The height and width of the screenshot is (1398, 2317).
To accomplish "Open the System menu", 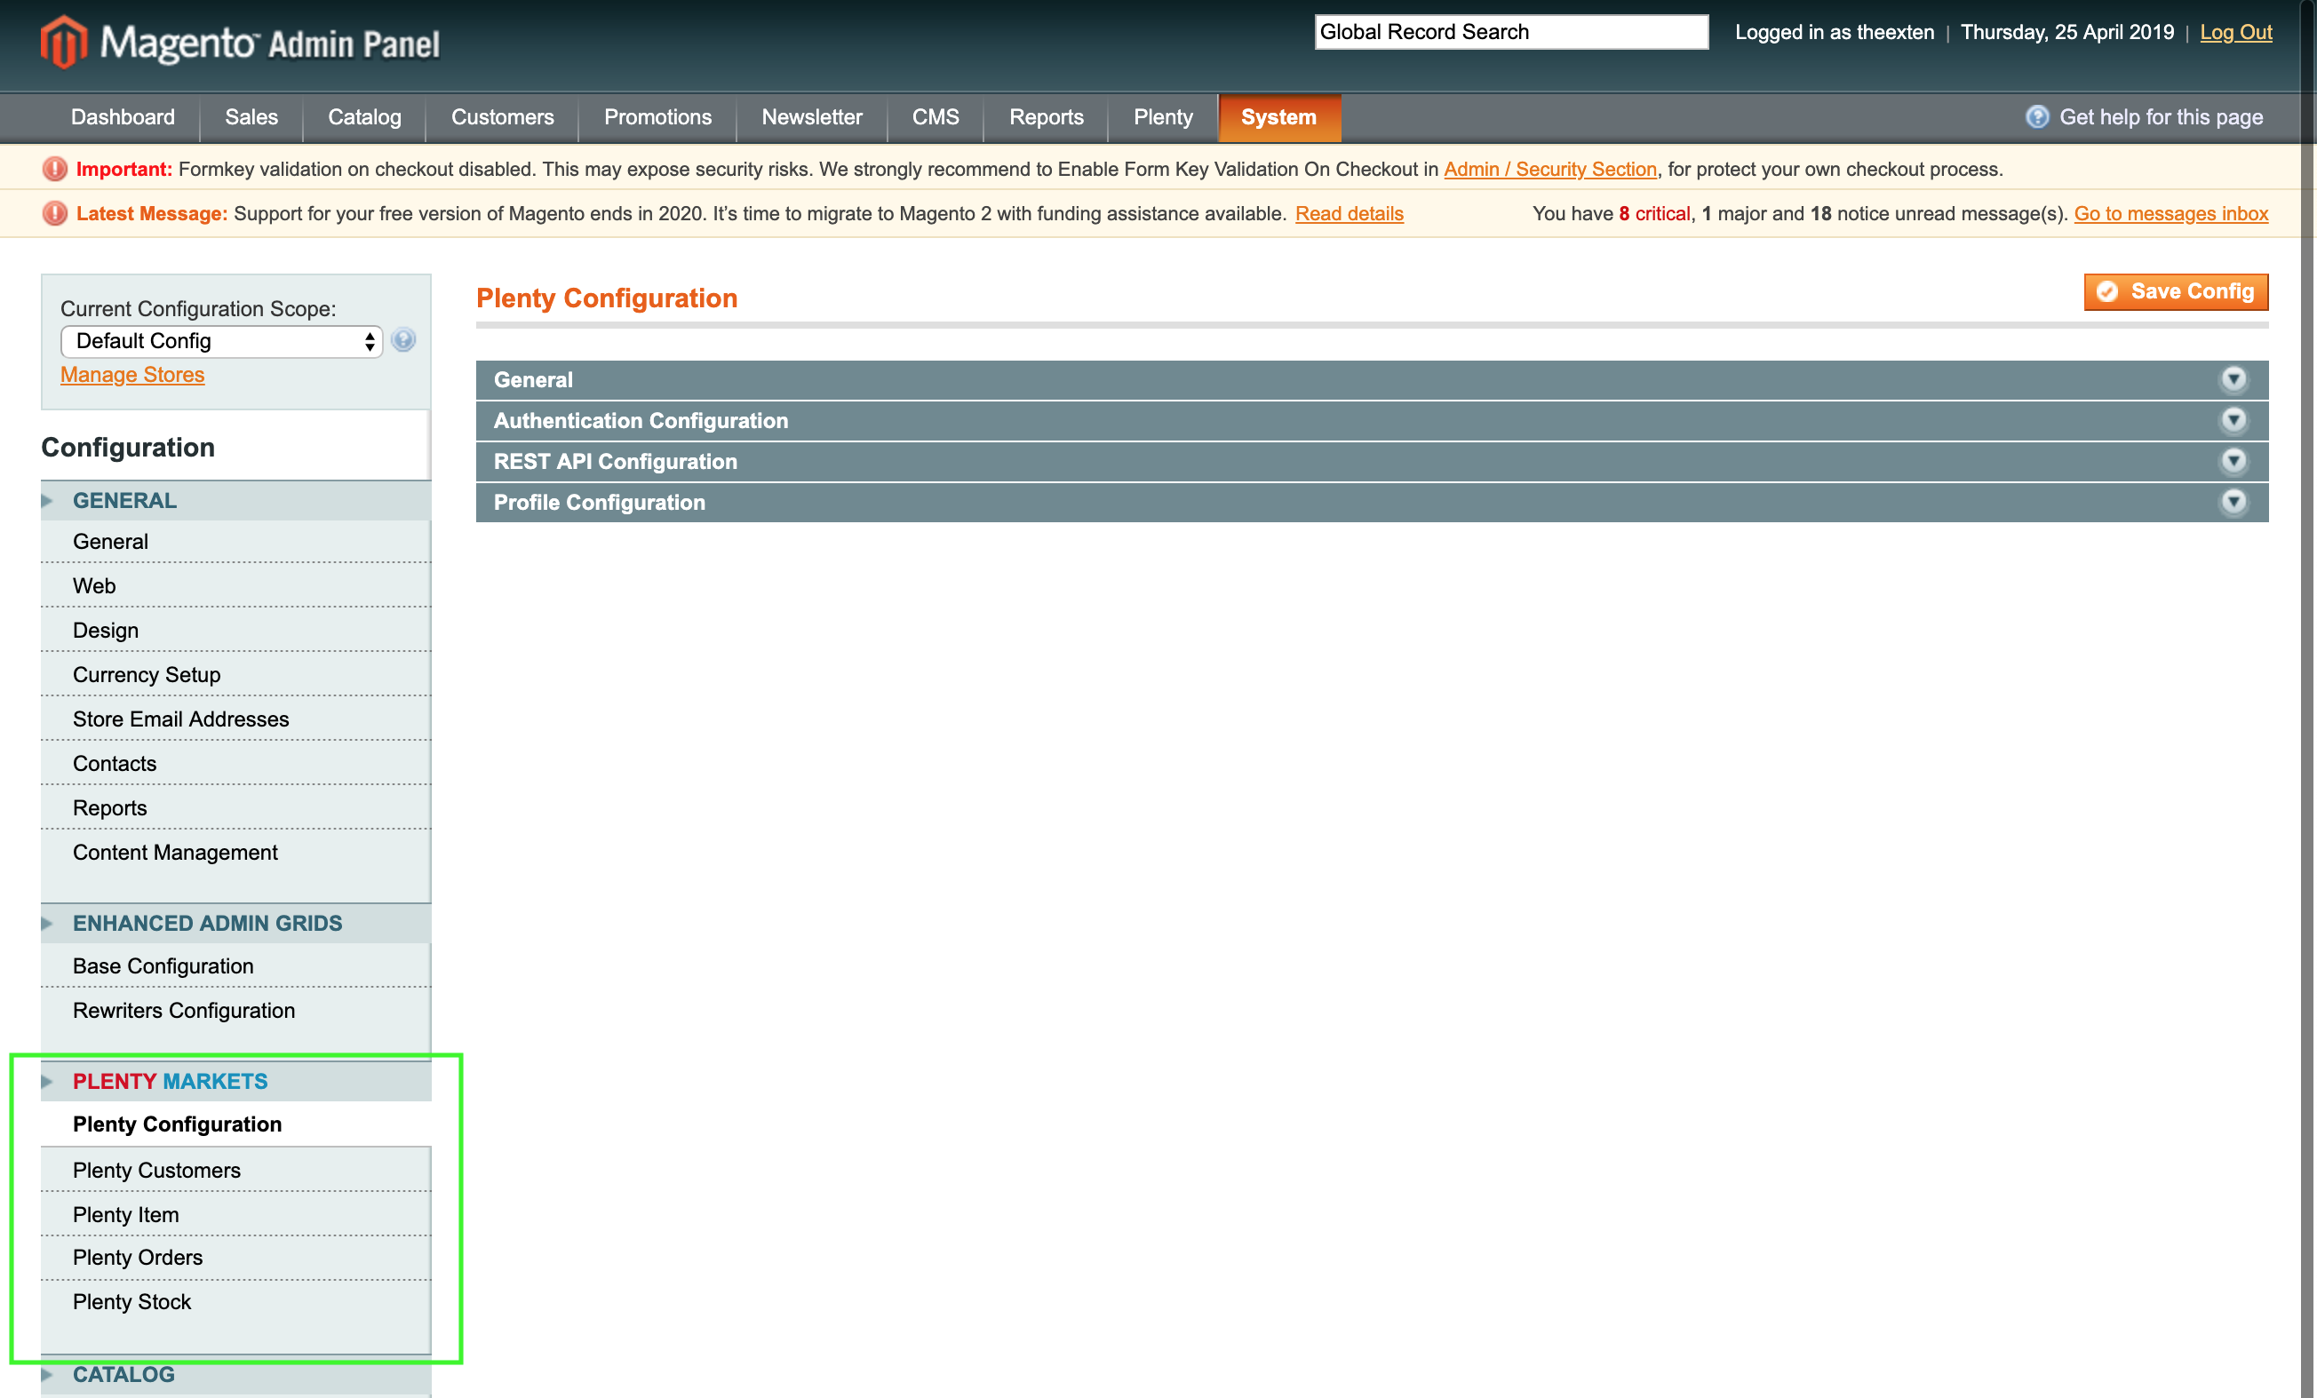I will click(x=1278, y=117).
